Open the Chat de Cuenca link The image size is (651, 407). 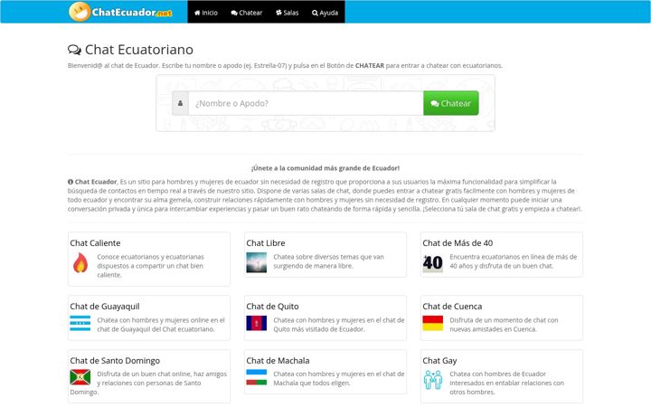452,307
